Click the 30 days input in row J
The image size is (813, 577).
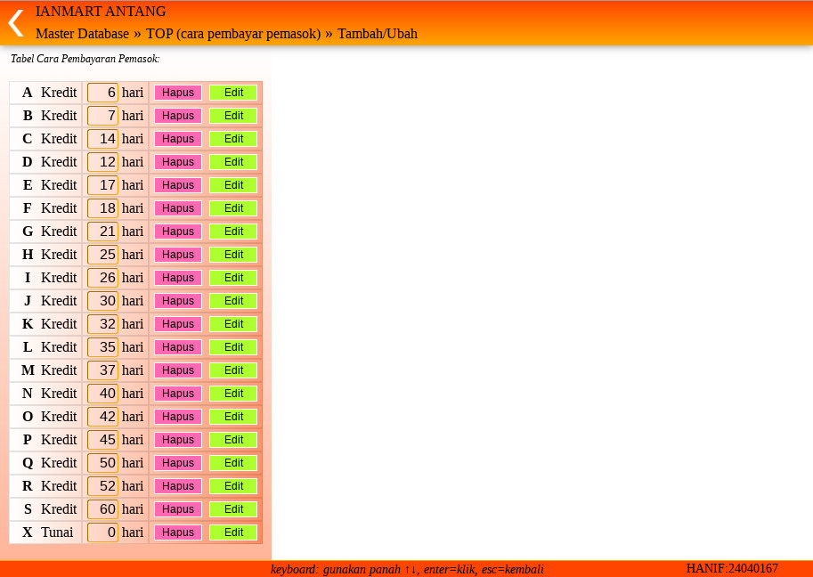tap(103, 301)
